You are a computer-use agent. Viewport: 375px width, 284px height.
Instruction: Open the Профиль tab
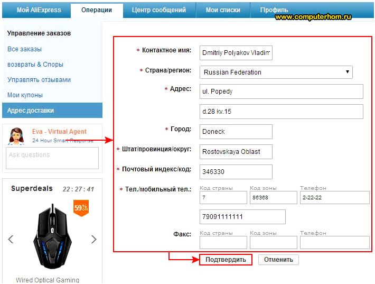[x=274, y=10]
